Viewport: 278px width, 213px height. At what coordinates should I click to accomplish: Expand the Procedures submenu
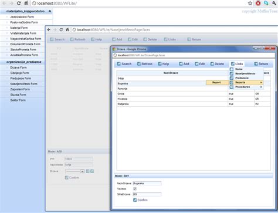click(x=246, y=87)
